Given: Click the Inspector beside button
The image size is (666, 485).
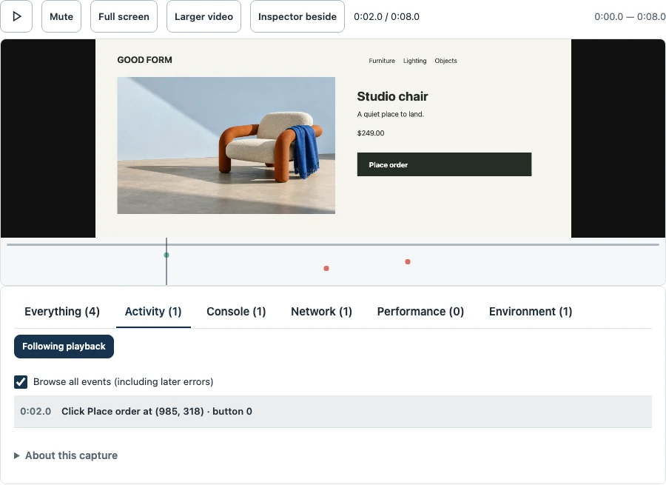Looking at the screenshot, I should [297, 16].
